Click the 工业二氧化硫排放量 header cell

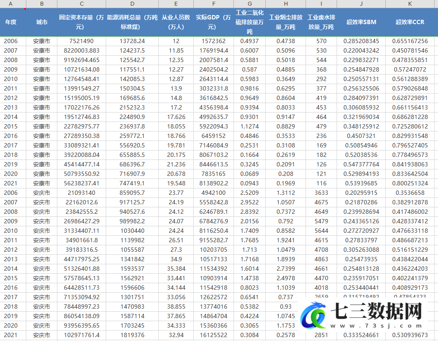pos(249,22)
